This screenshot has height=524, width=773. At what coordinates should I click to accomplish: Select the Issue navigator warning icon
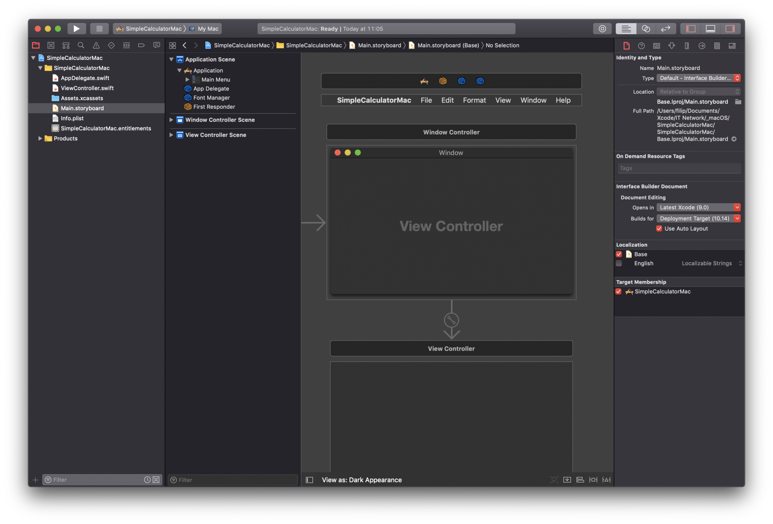(x=96, y=45)
